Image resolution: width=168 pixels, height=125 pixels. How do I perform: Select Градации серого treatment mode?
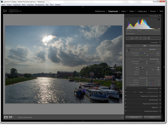[x=154, y=46]
